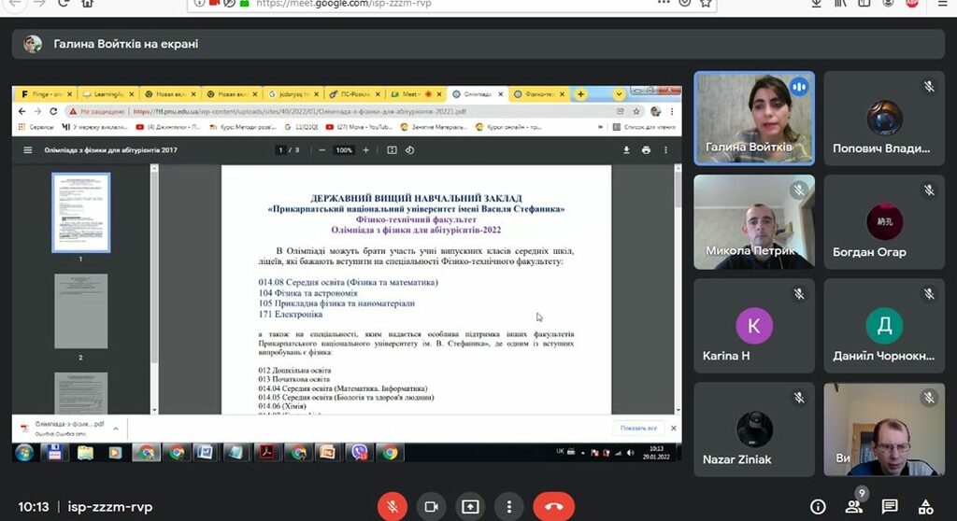Viewport: 957px width, 521px height.
Task: Toggle the camera on or off
Action: [x=431, y=507]
